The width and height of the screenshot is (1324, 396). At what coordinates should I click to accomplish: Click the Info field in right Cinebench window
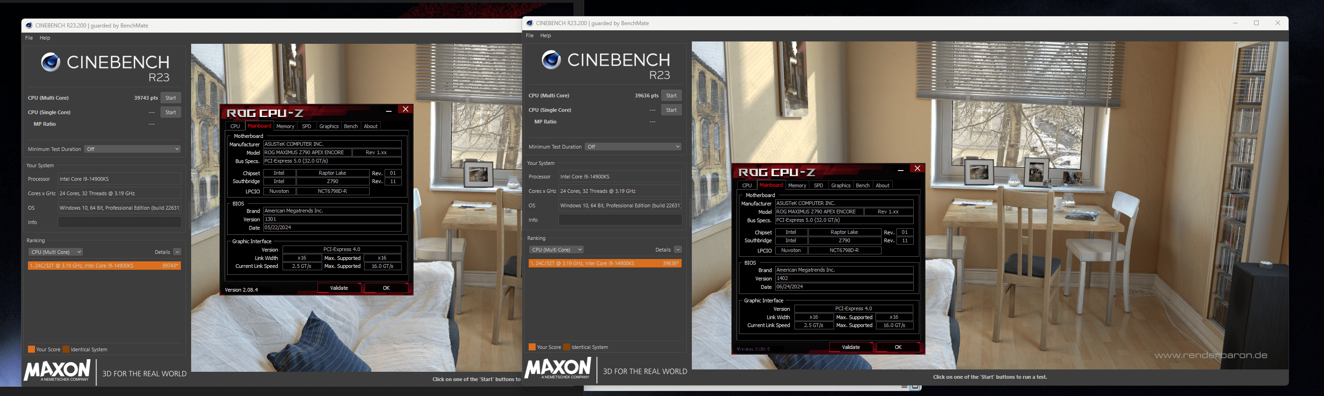point(620,220)
